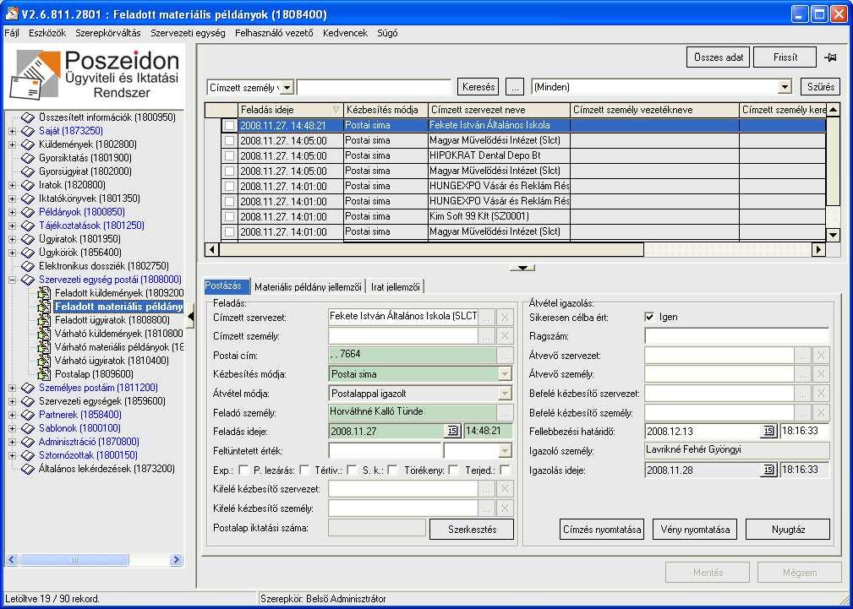The image size is (853, 609).
Task: Expand the Partnerek tree node
Action: [13, 415]
